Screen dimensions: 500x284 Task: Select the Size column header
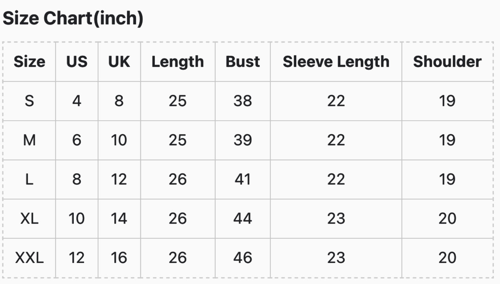(x=29, y=62)
